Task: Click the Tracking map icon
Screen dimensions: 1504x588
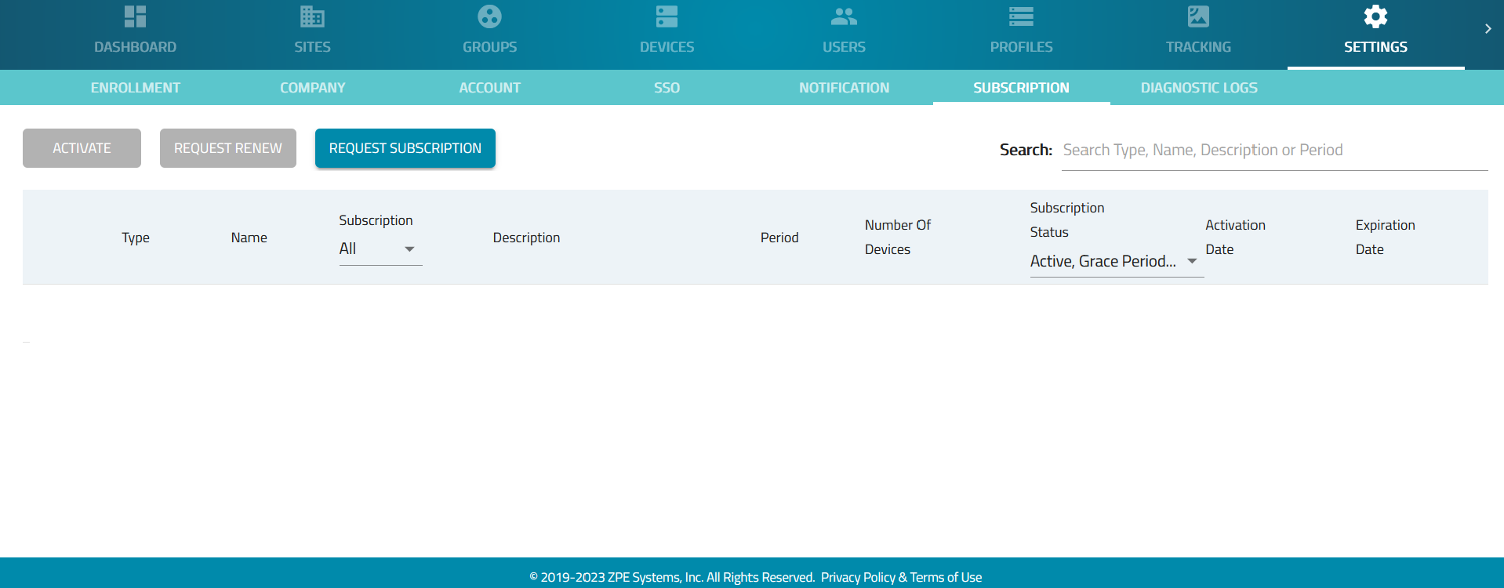Action: pos(1198,16)
